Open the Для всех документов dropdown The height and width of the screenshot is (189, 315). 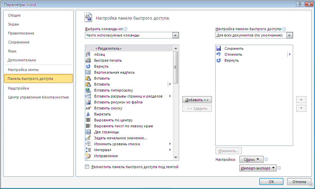click(289, 35)
